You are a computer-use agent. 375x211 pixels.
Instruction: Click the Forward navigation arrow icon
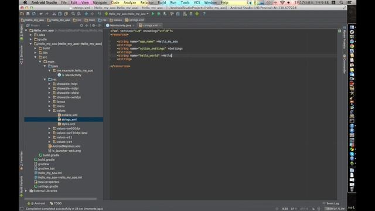click(92, 14)
